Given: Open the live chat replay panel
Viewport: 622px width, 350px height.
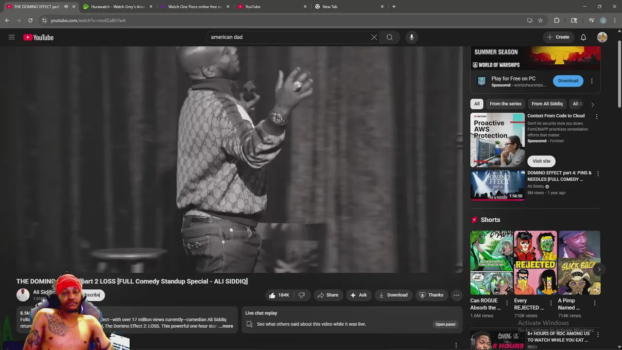Looking at the screenshot, I should [445, 324].
